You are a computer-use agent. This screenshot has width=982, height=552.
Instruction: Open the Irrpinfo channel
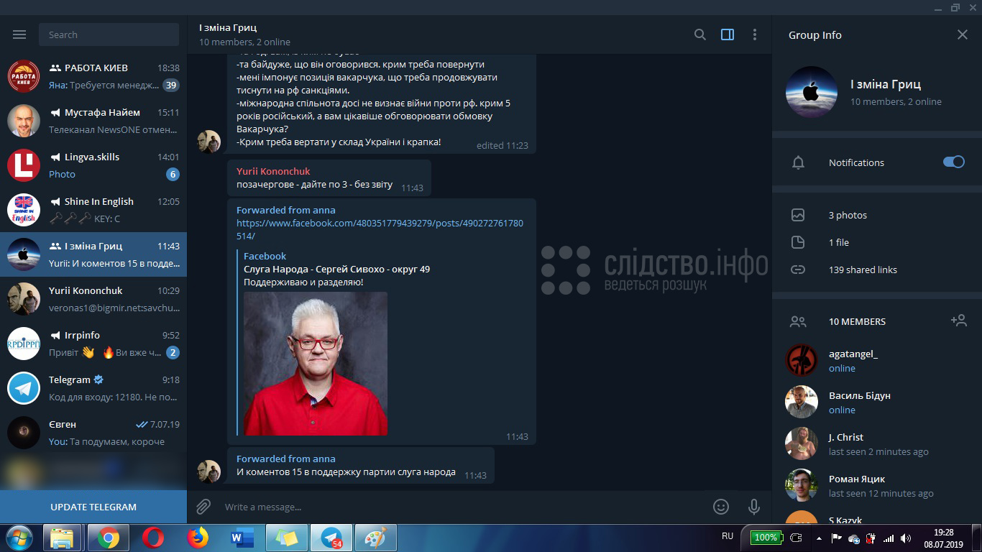pyautogui.click(x=93, y=344)
